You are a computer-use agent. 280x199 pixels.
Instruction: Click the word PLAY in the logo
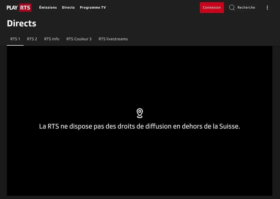12,8
